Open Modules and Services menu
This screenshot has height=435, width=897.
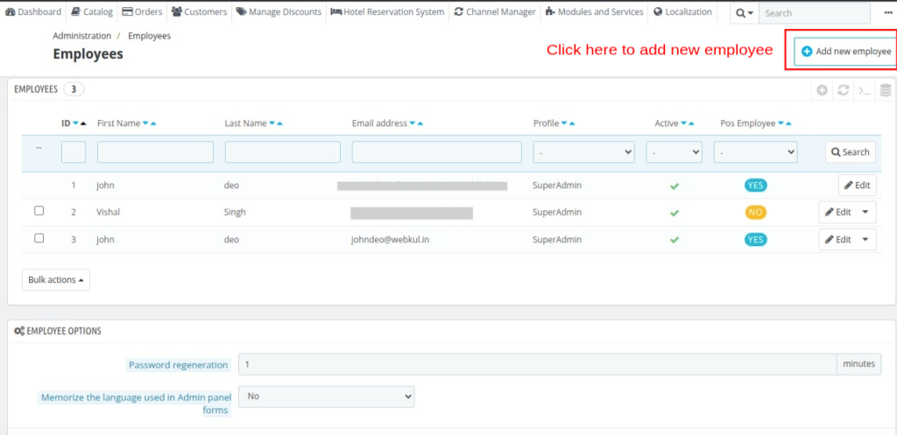[x=595, y=11]
